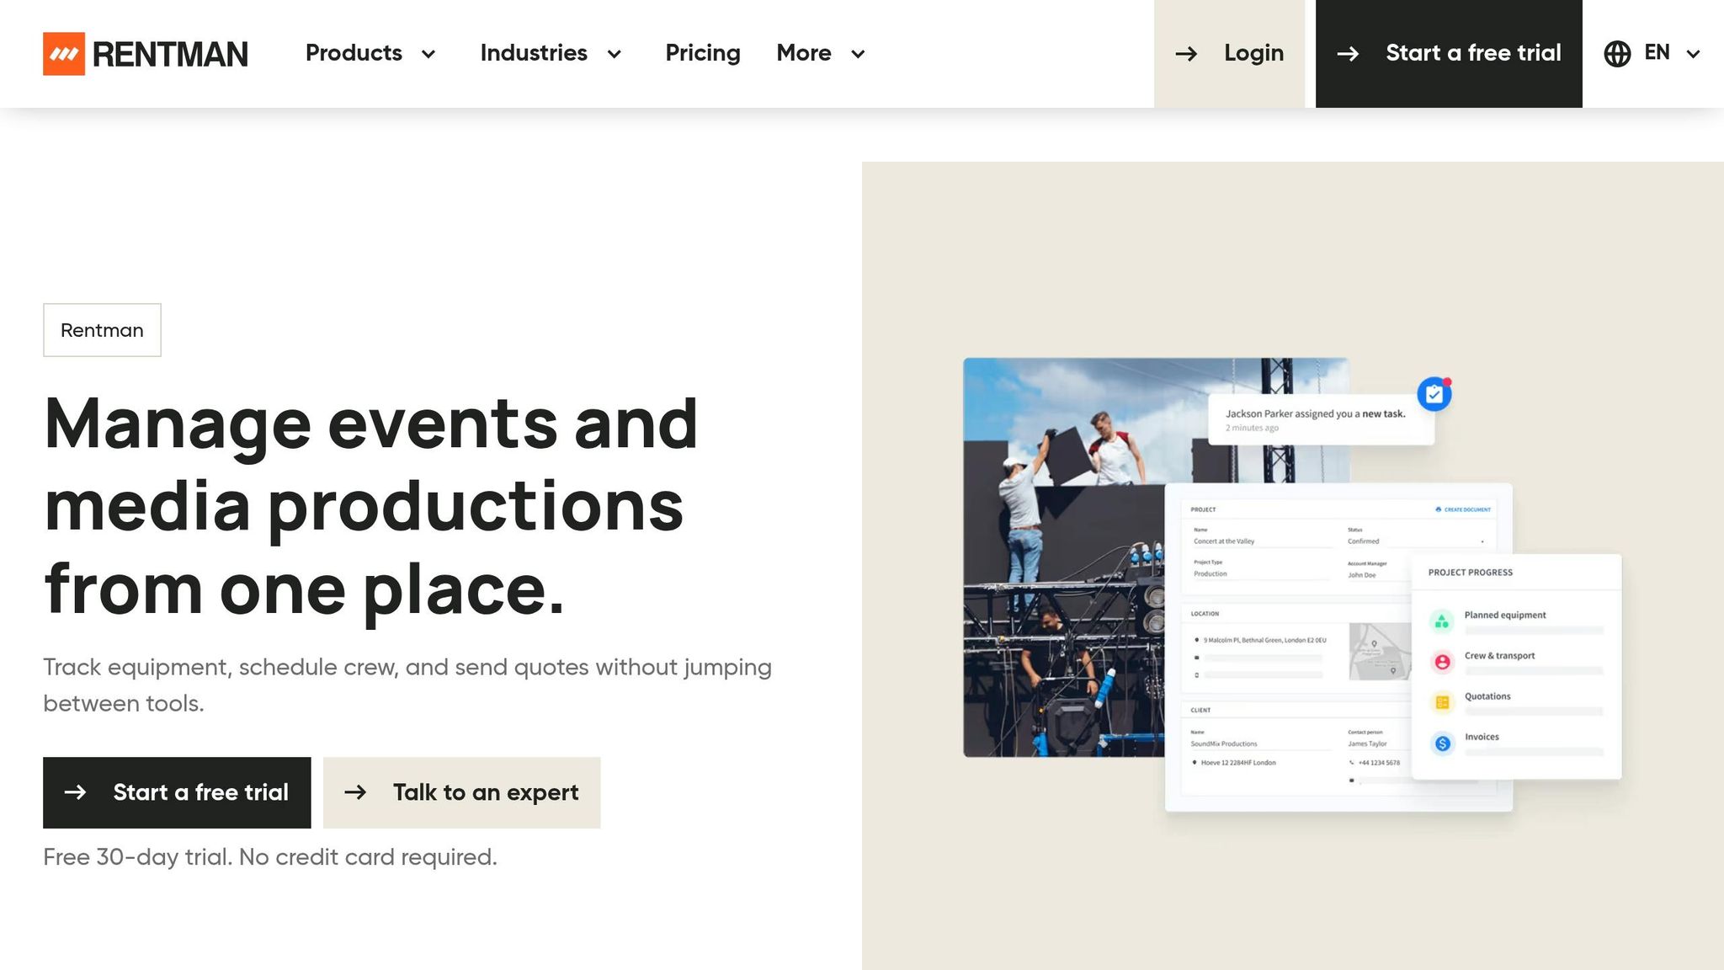This screenshot has height=970, width=1724.
Task: Click the yellow Quotations icon
Action: [1442, 702]
